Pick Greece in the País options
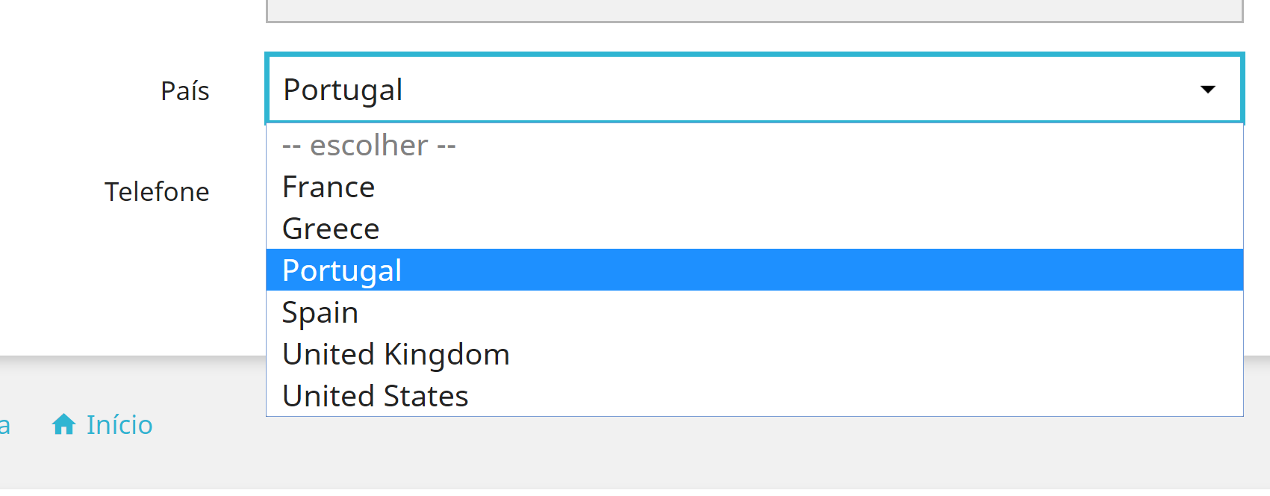1270x496 pixels. [x=331, y=229]
